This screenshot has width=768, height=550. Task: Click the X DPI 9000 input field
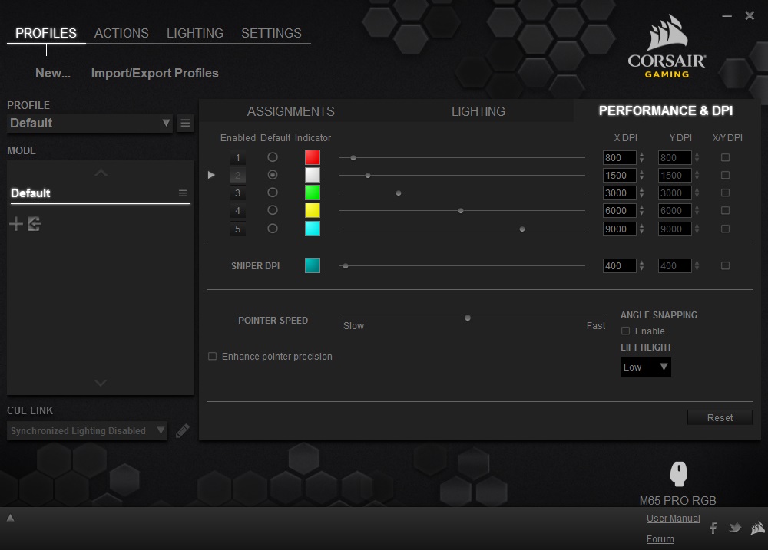tap(620, 229)
